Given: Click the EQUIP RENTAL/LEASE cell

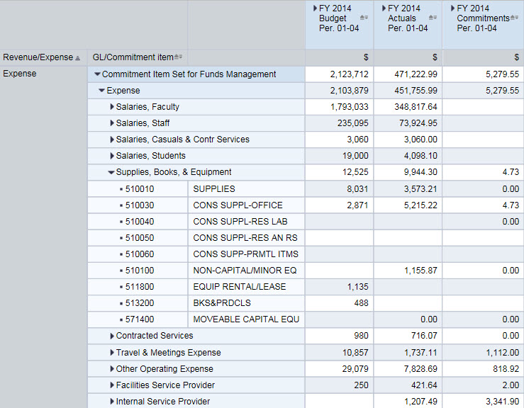Looking at the screenshot, I should pyautogui.click(x=246, y=287).
